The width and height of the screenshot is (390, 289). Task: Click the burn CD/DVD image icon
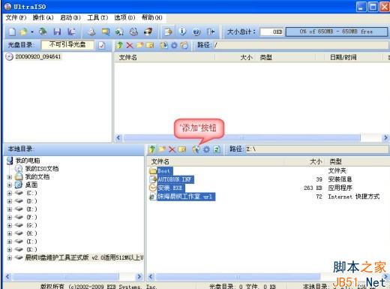[148, 32]
